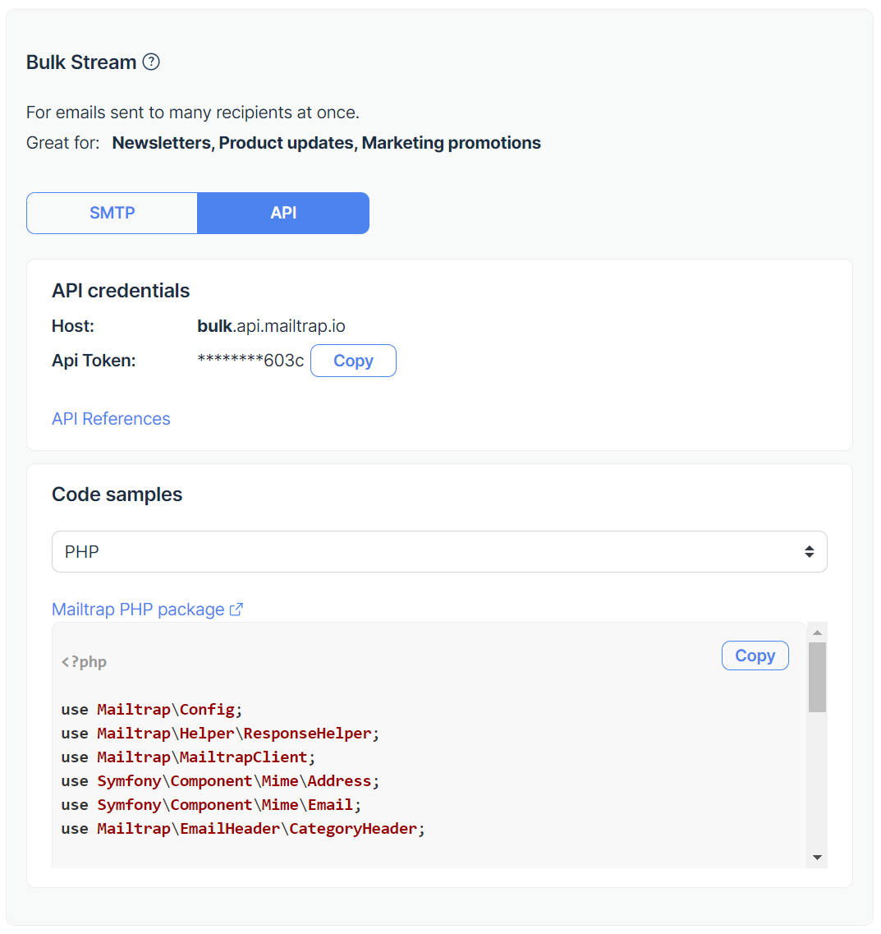Image resolution: width=881 pixels, height=934 pixels.
Task: Open the API References page
Action: [111, 419]
